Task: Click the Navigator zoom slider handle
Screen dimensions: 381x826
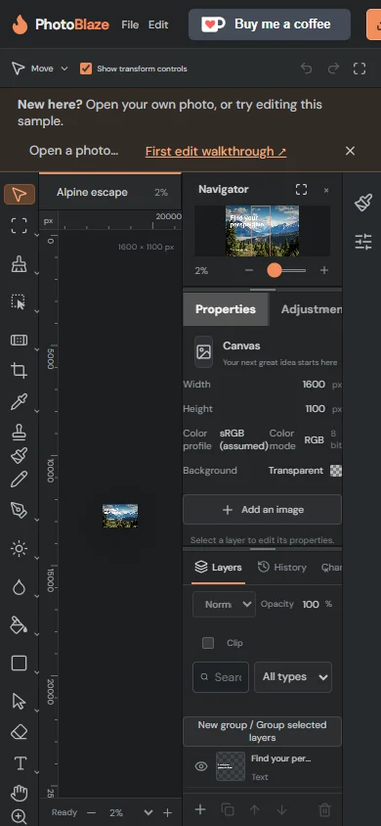Action: pos(275,270)
